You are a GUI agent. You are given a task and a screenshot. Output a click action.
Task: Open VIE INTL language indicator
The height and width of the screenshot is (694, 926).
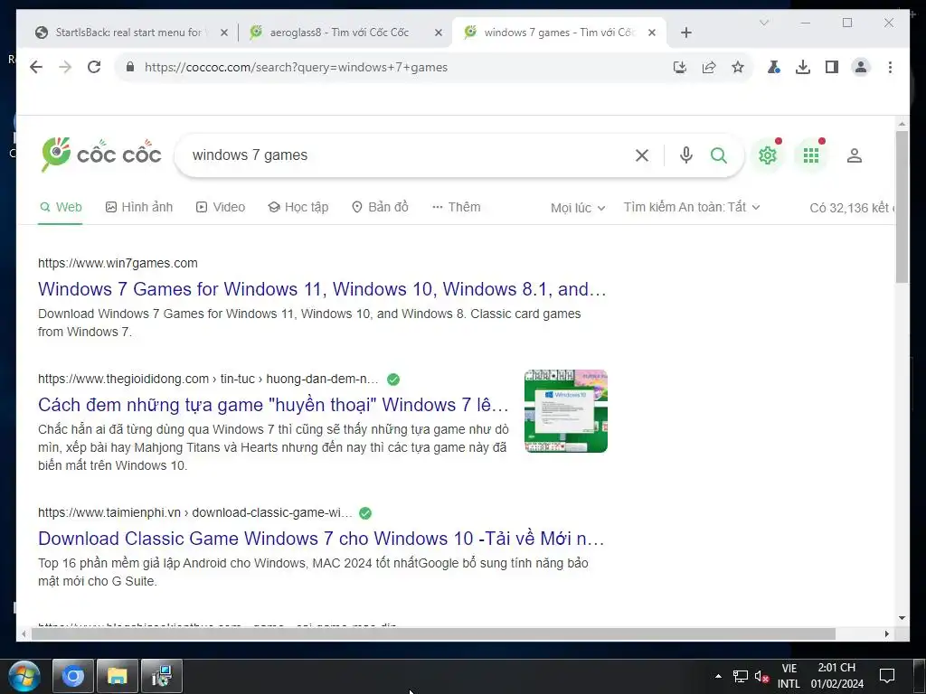[x=789, y=676]
